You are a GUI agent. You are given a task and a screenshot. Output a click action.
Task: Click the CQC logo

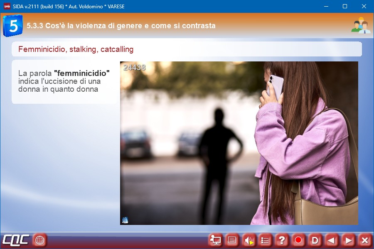[16, 240]
